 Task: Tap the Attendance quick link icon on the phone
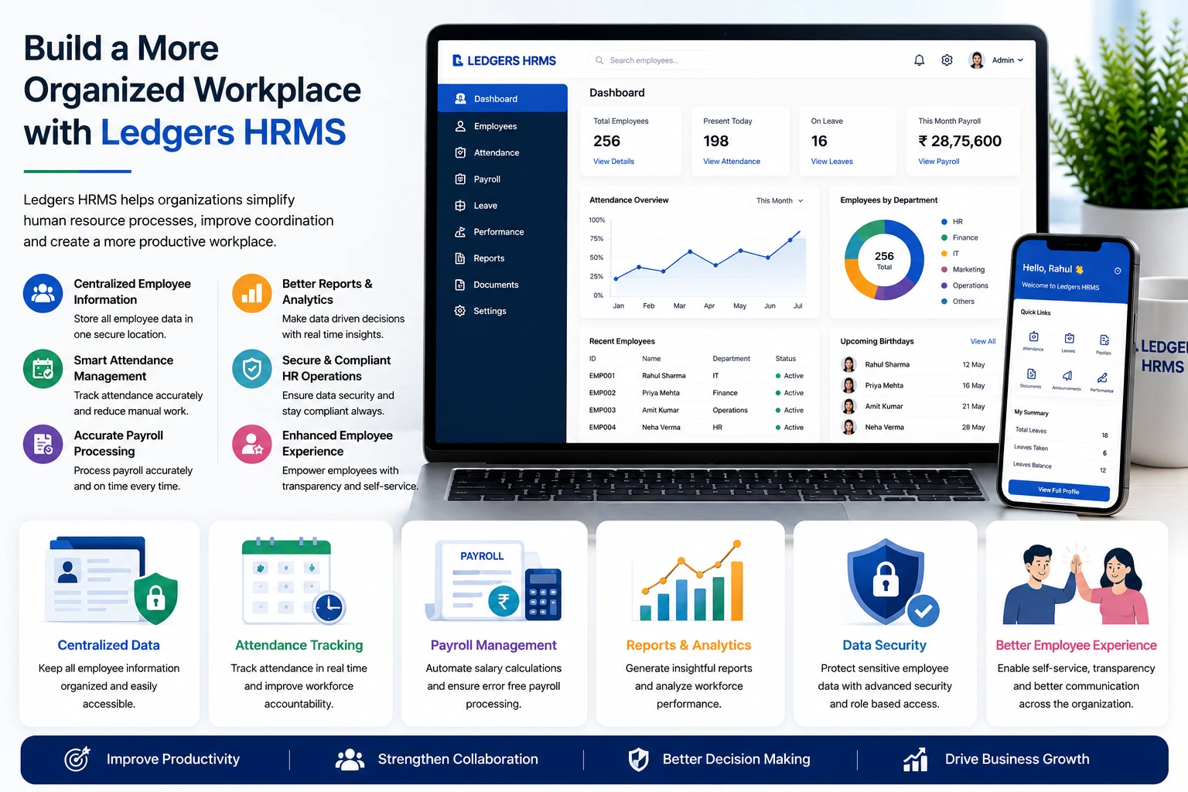tap(1034, 336)
